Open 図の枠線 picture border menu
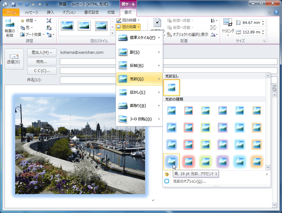Screen dimensions: 282x213 click(x=128, y=20)
